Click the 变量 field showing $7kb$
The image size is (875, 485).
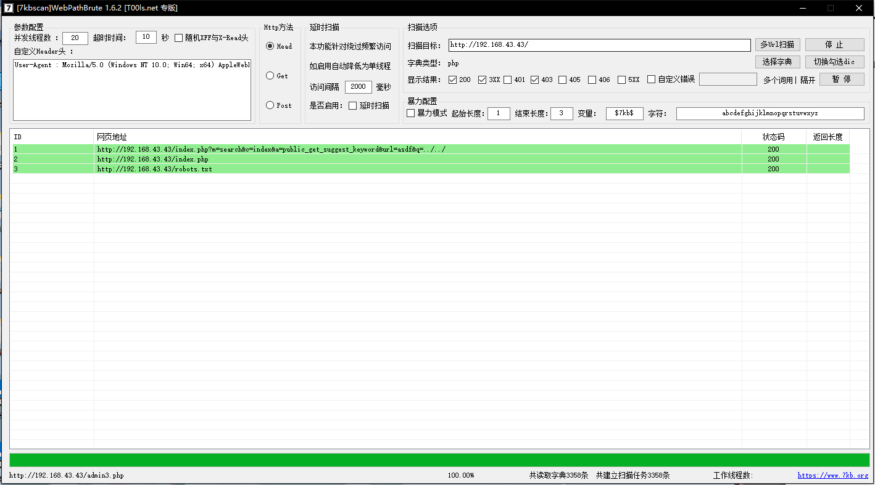624,113
